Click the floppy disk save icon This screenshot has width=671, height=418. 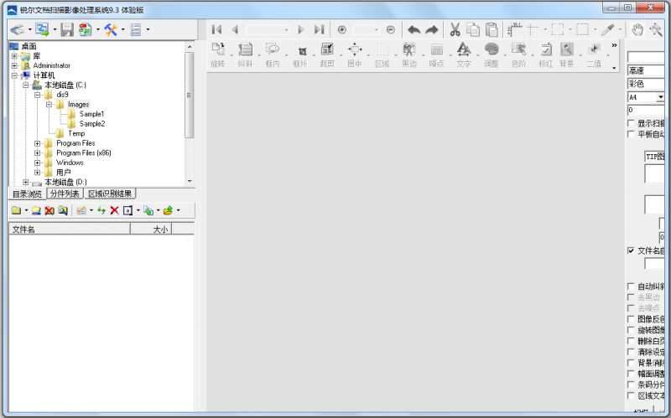coord(66,29)
